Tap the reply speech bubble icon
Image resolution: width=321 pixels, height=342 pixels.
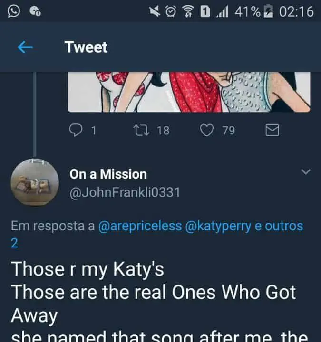[x=77, y=130]
